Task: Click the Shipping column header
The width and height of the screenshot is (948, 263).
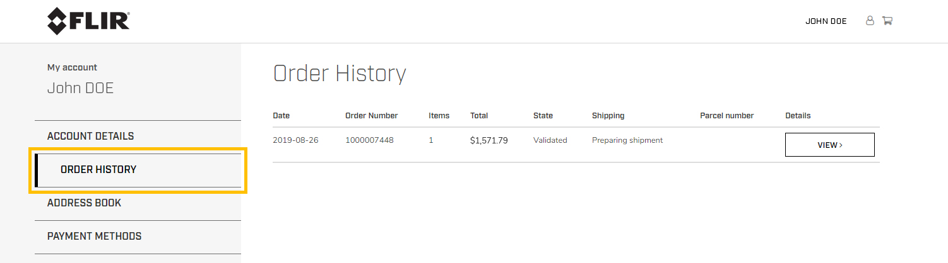Action: point(608,116)
